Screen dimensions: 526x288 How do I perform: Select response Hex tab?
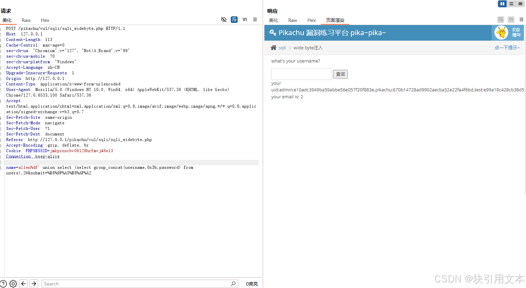pyautogui.click(x=312, y=20)
